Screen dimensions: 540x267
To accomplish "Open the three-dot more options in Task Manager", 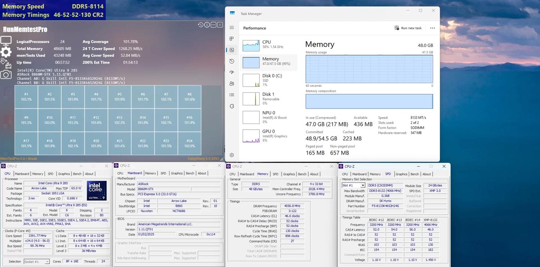I will click(432, 28).
